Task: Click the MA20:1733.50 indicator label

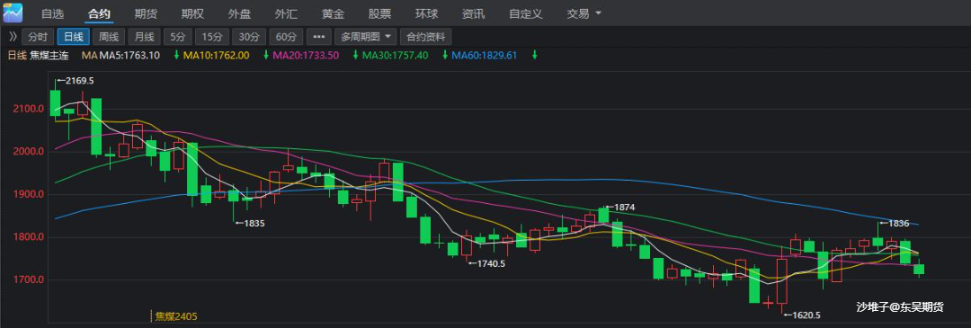Action: [306, 55]
